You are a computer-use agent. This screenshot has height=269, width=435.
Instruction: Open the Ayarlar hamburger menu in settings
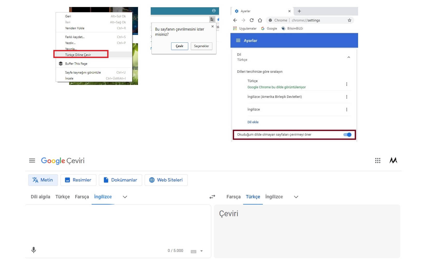[238, 40]
